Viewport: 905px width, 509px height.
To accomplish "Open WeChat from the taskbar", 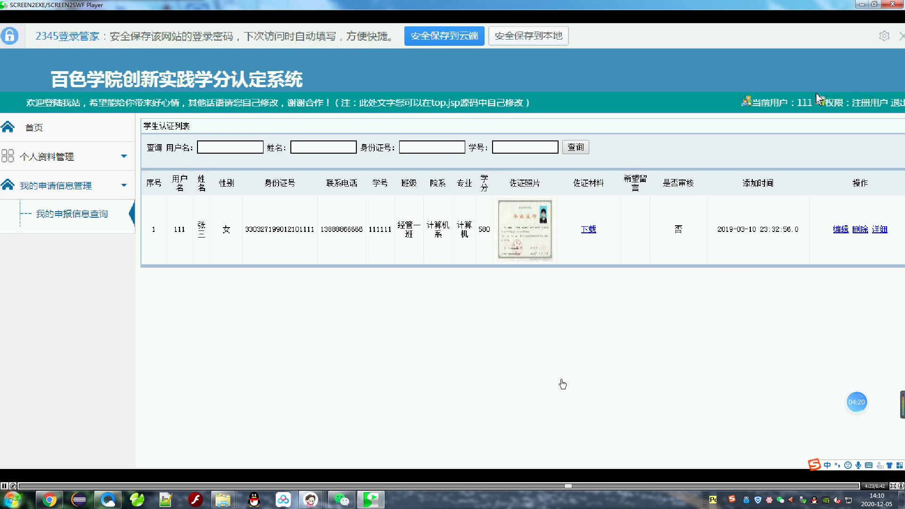I will pos(341,500).
